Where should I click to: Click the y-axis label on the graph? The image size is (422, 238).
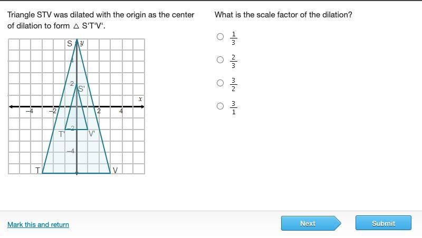(82, 43)
